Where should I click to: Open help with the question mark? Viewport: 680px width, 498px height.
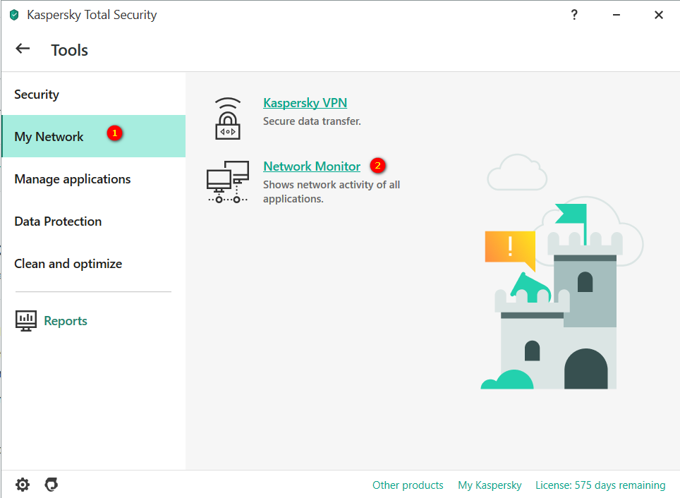click(x=574, y=16)
